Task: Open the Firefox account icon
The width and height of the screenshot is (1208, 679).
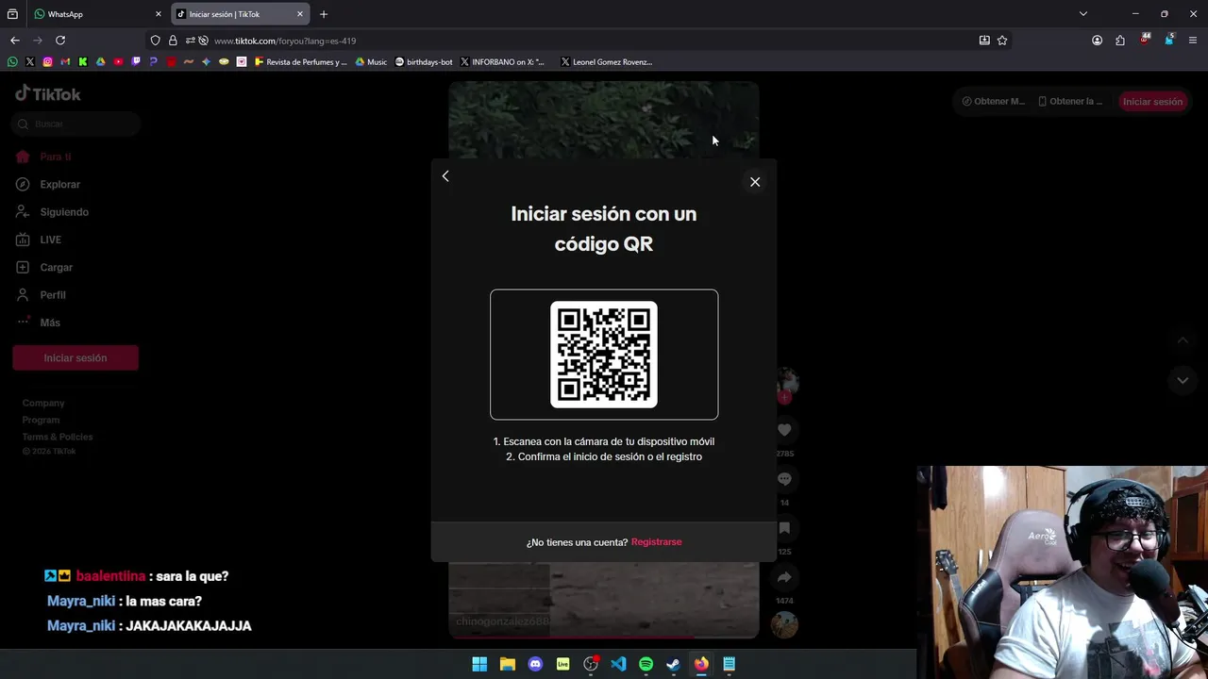Action: (1097, 41)
